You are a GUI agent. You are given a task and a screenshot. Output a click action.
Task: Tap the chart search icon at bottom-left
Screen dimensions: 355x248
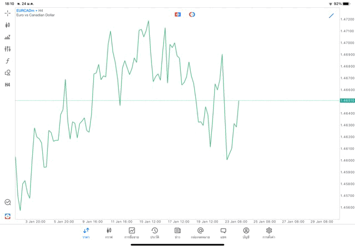click(x=7, y=203)
